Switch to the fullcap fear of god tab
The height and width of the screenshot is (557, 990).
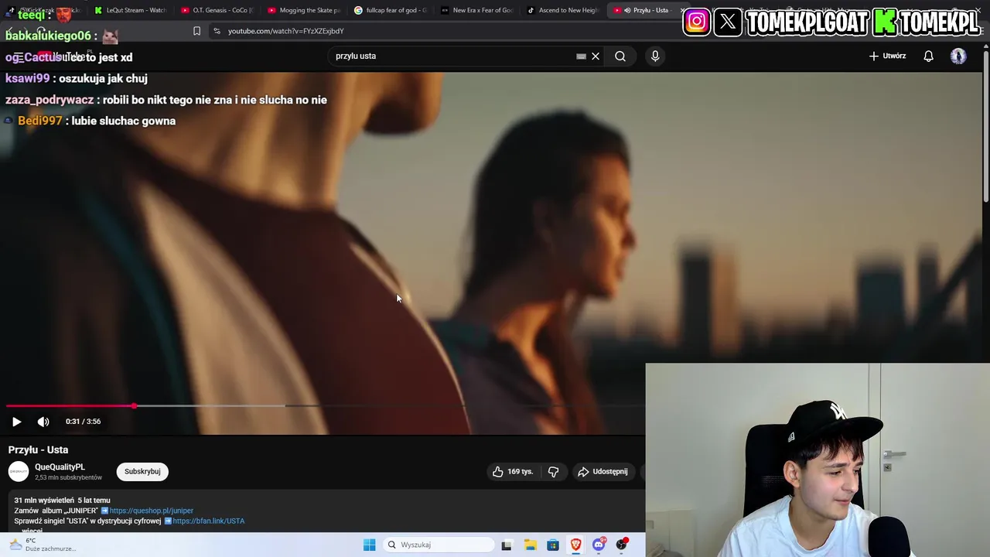391,10
